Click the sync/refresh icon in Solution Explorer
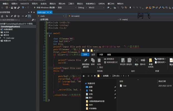The height and width of the screenshot is (111, 173). (12, 16)
